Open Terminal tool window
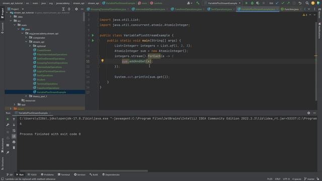Screen dimensions: 322x181 (64, 174)
